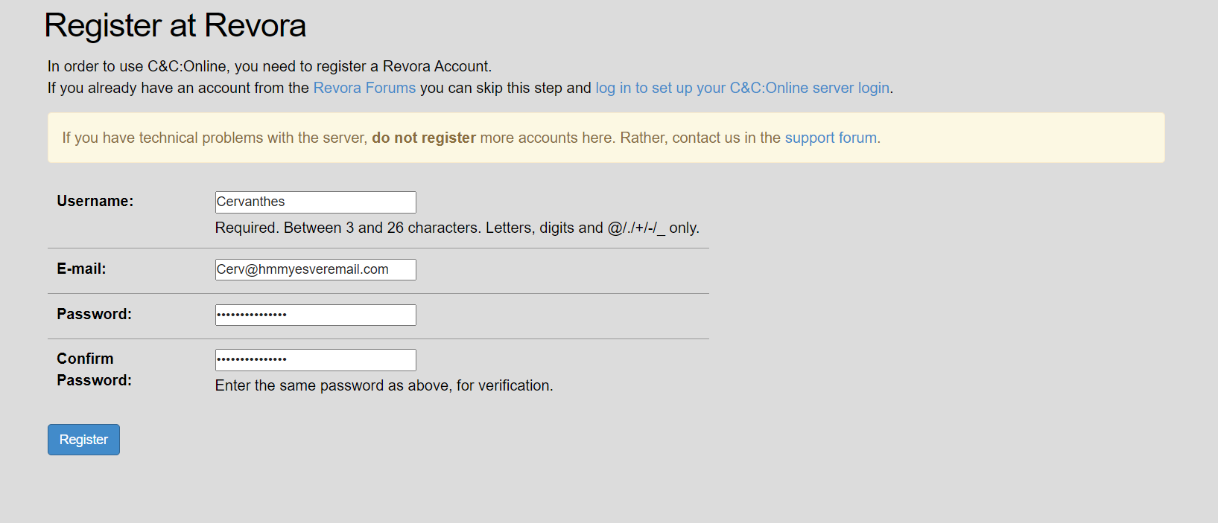The height and width of the screenshot is (523, 1218).
Task: Click the Password label above Confirm Password
Action: [94, 314]
